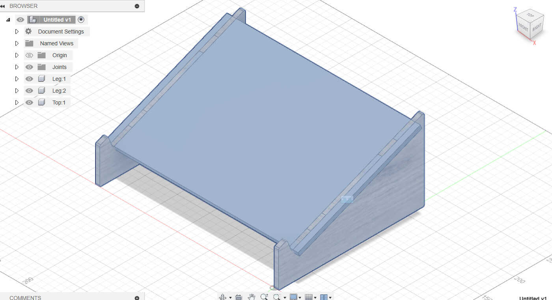
Task: Expand the Display Settings dropdown arrow
Action: click(x=300, y=298)
